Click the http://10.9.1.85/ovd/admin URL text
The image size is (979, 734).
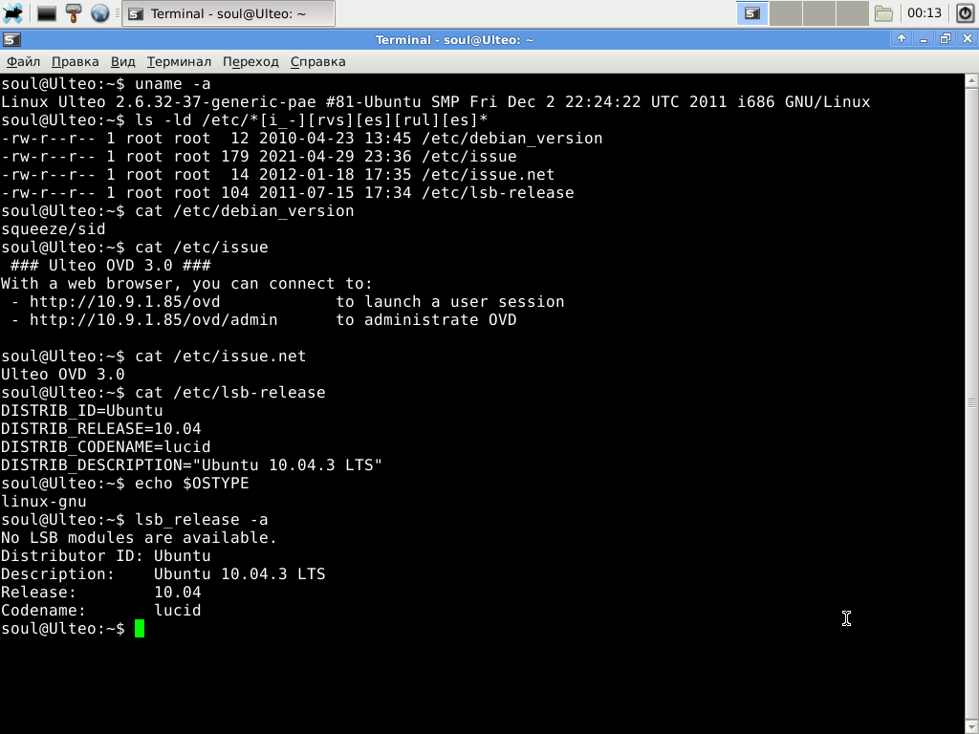154,320
